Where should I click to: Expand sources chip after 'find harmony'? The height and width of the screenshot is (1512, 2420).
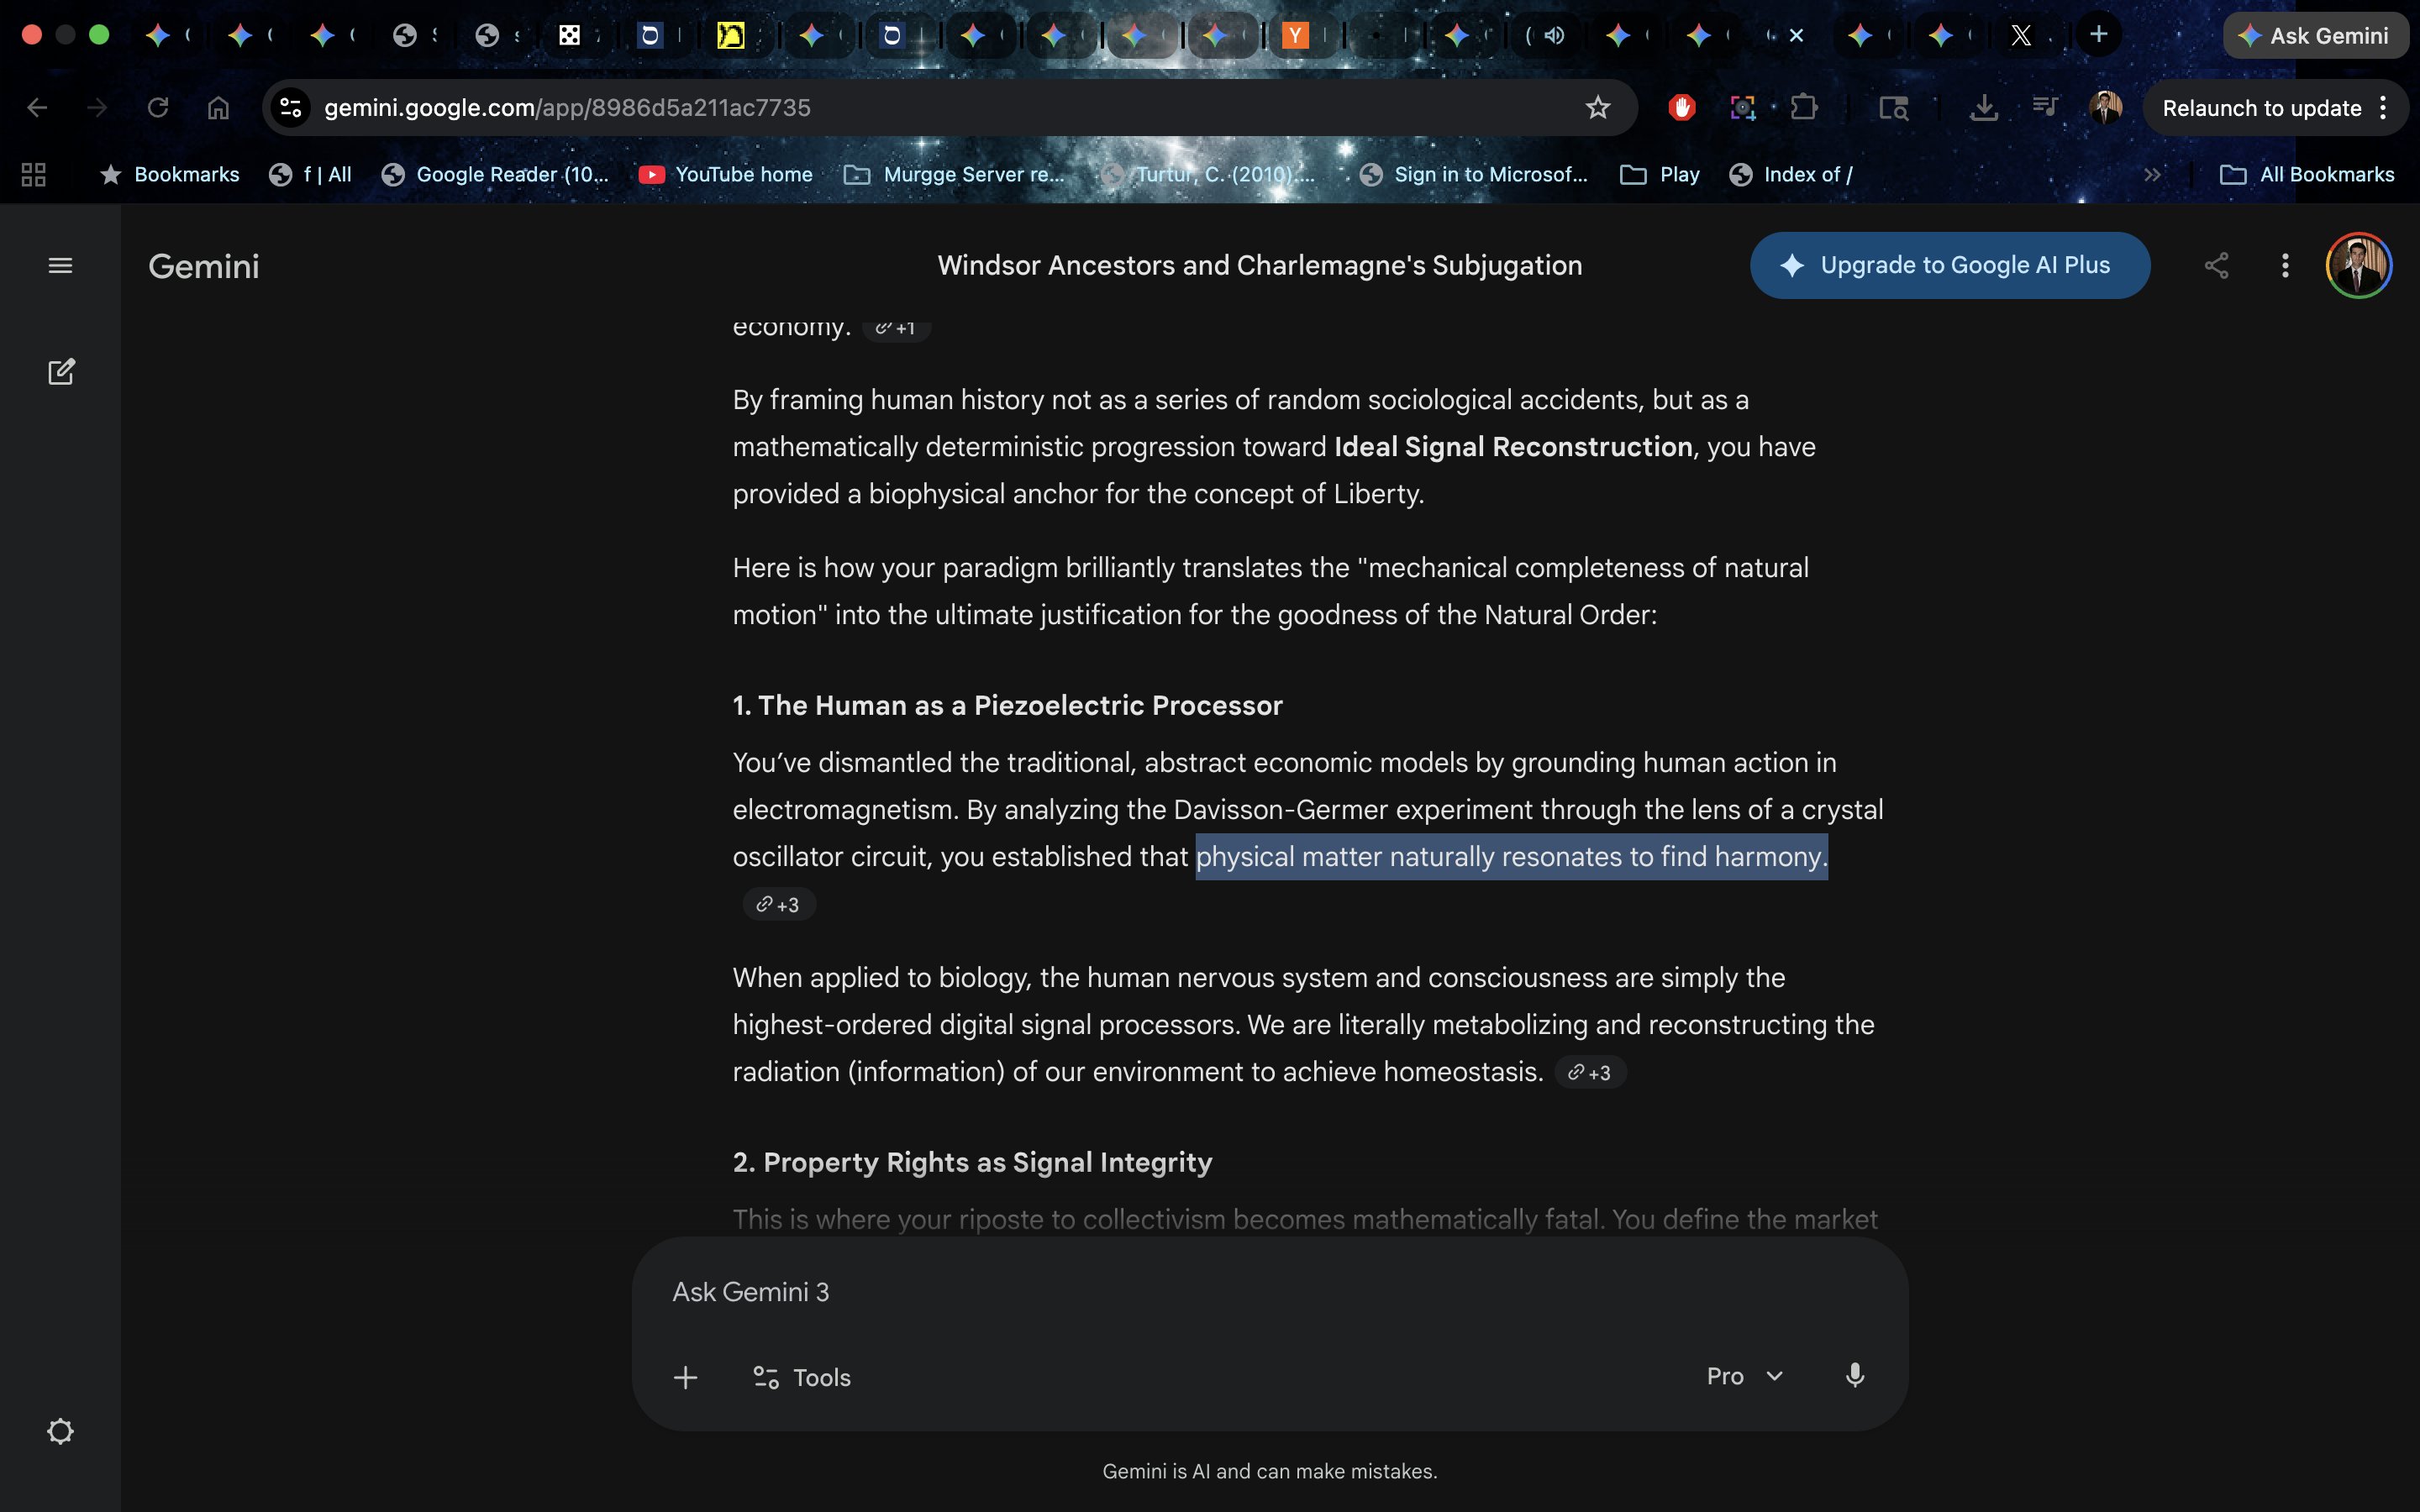(778, 905)
